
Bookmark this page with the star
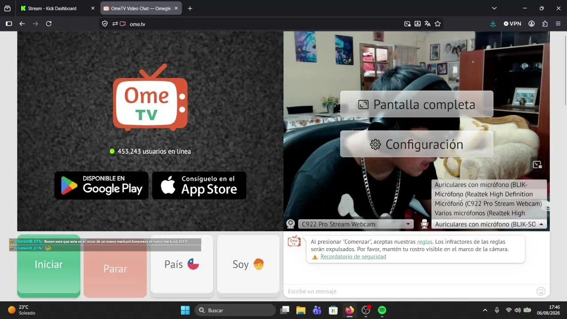tap(438, 24)
